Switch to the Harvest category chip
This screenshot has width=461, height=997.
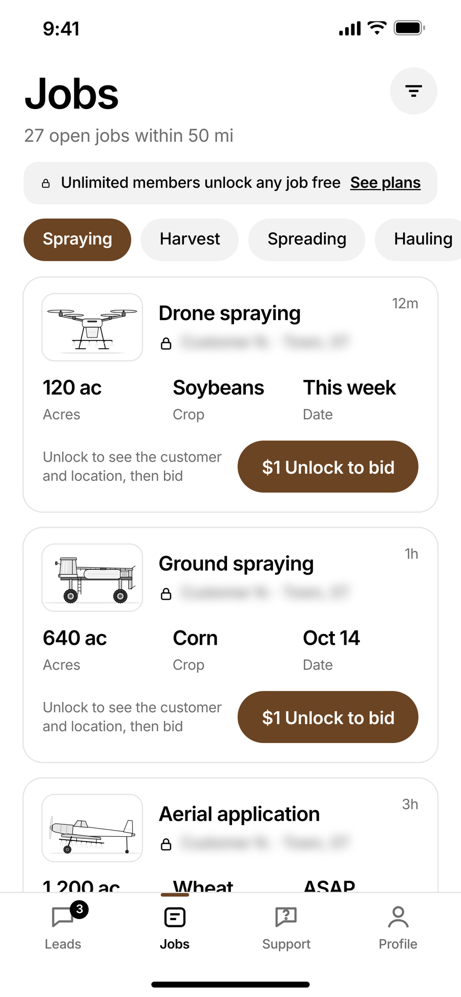(x=190, y=240)
